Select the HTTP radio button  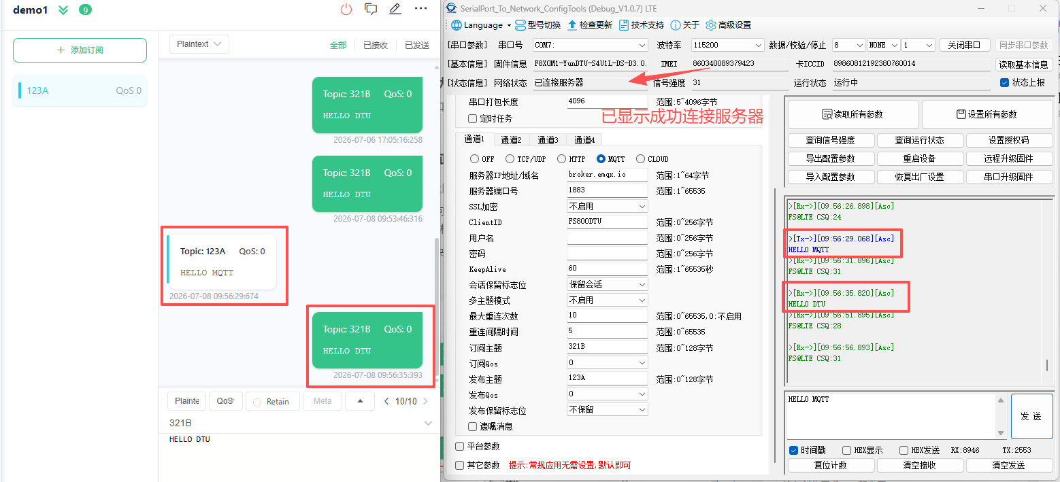pos(561,159)
